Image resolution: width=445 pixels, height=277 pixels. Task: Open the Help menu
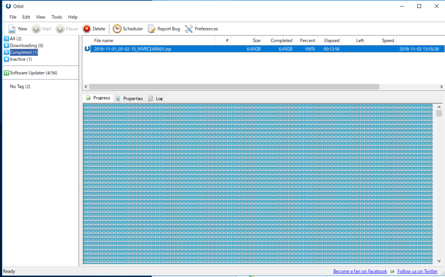(73, 17)
